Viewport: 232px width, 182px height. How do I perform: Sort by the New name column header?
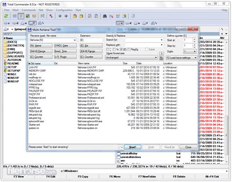(x=84, y=63)
